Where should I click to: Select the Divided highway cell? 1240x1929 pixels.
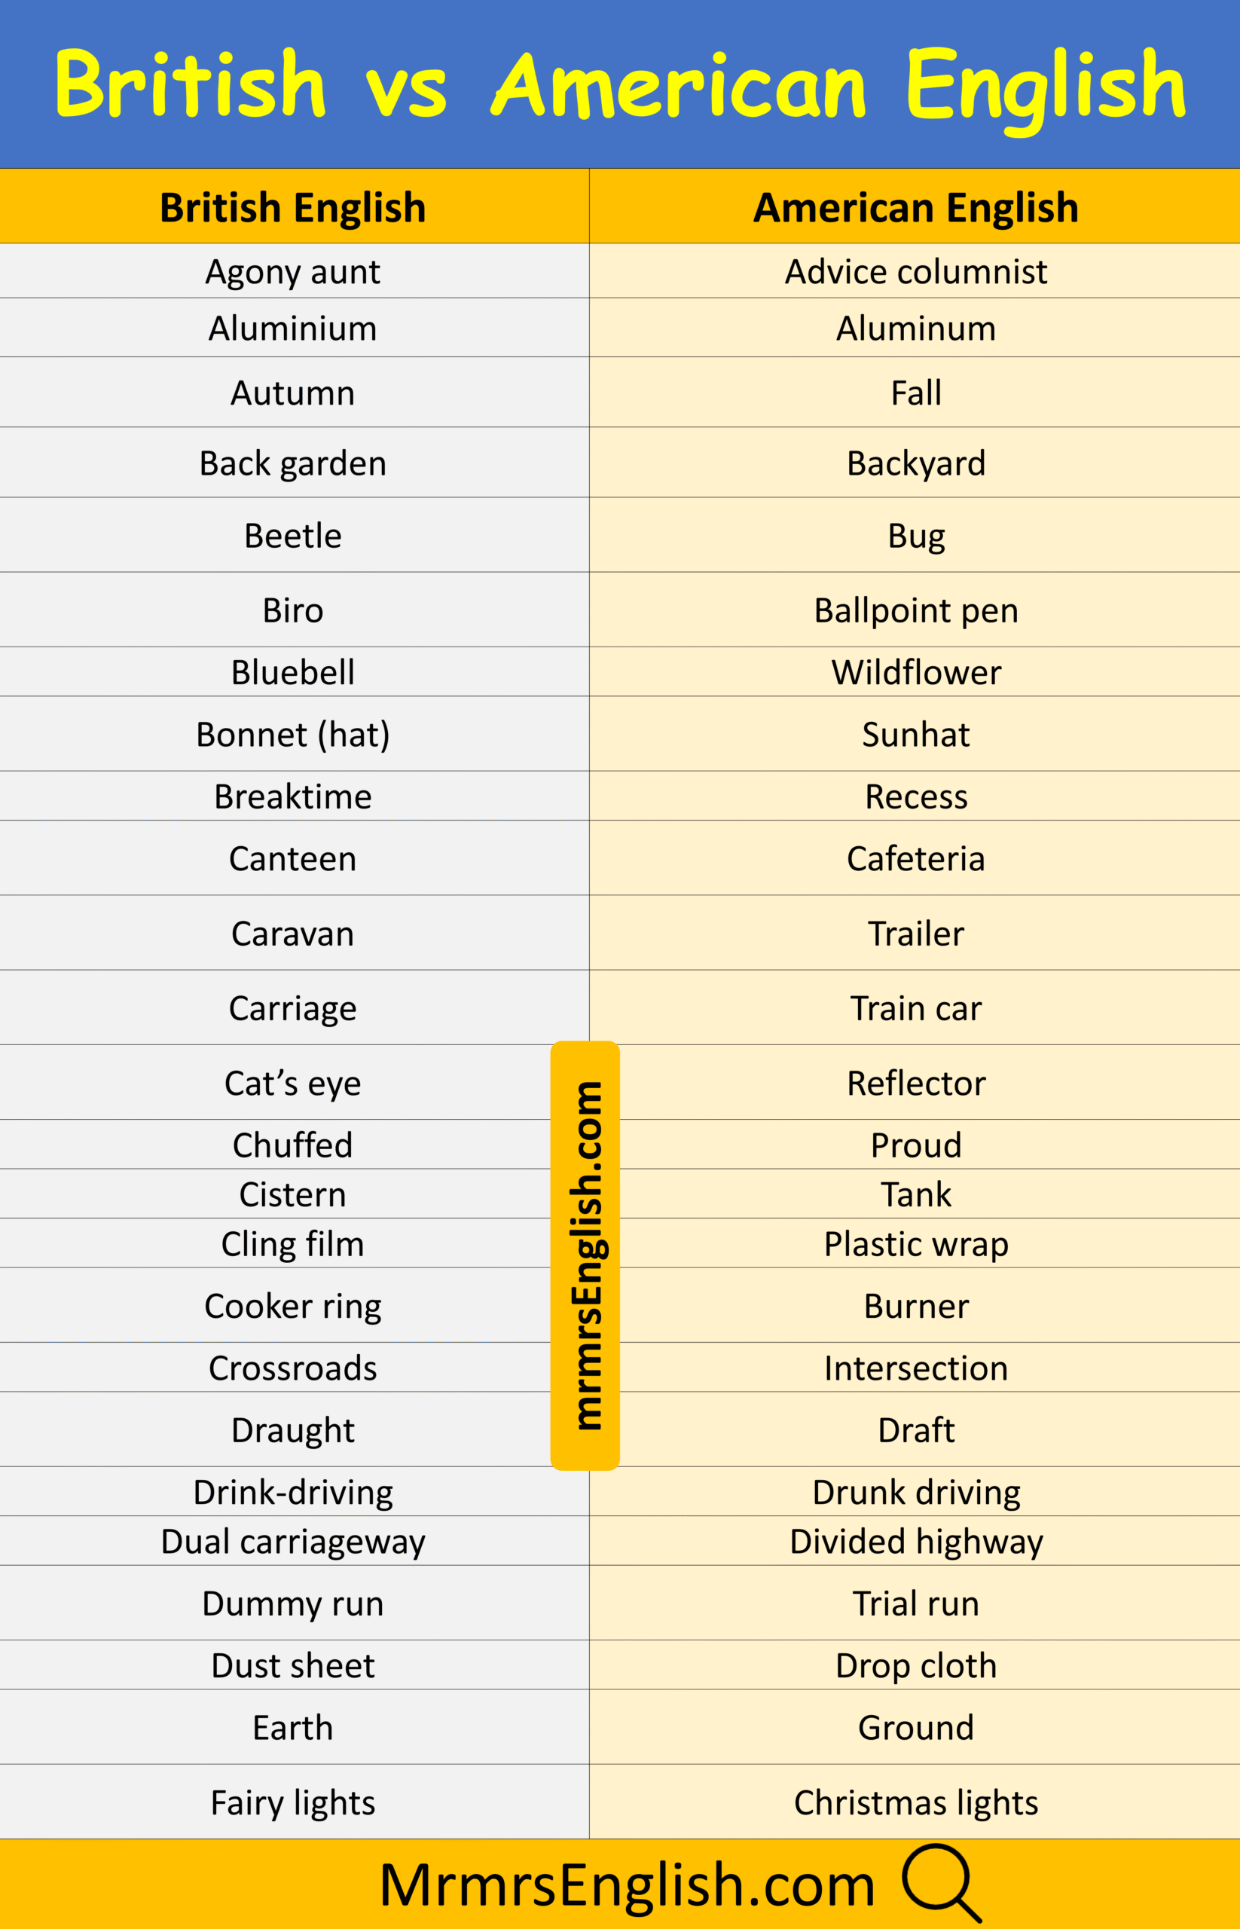[915, 1541]
